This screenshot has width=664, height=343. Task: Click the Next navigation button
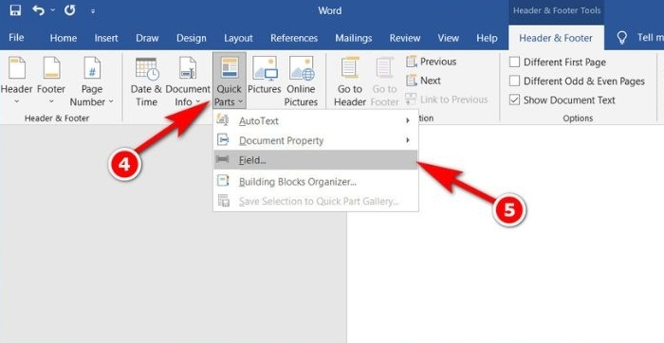point(423,81)
